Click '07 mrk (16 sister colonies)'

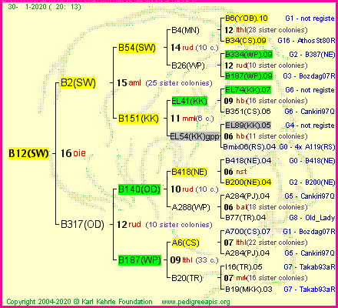tap(266, 278)
